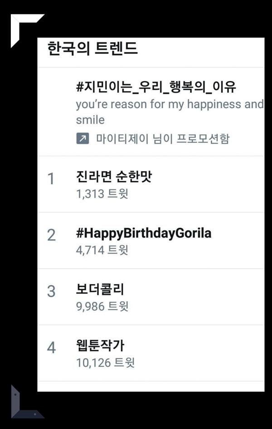This screenshot has width=272, height=429.
Task: Click rank number 4
Action: [51, 348]
